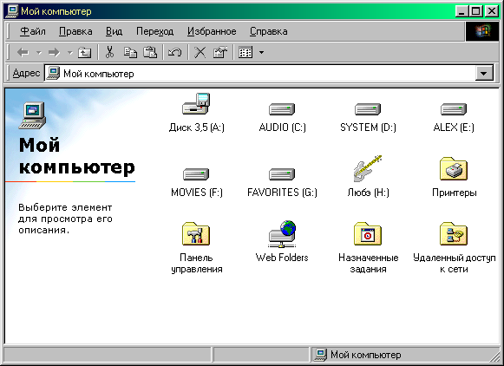Click the address field showing Мой компьютер
Screen dimensions: 504x366
260,74
